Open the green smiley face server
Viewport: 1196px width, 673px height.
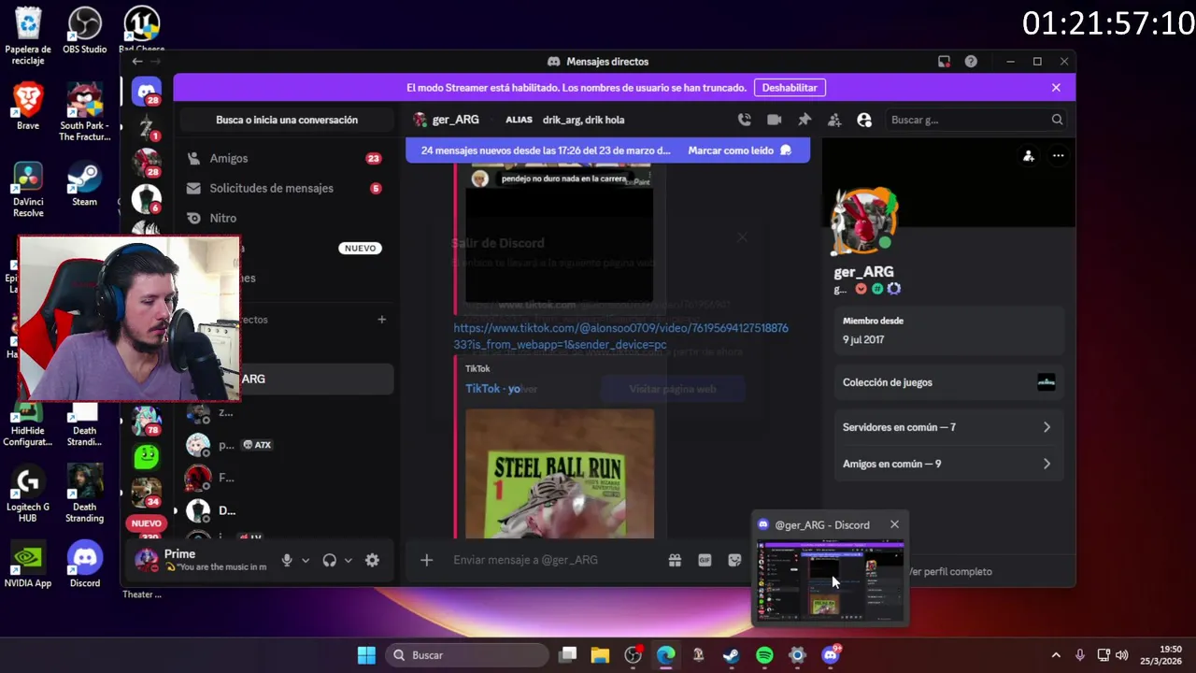pos(147,456)
